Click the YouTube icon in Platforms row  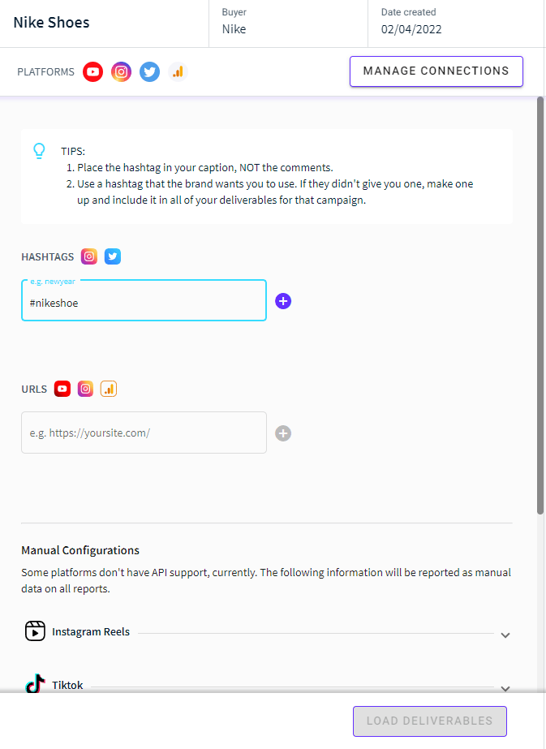(92, 72)
